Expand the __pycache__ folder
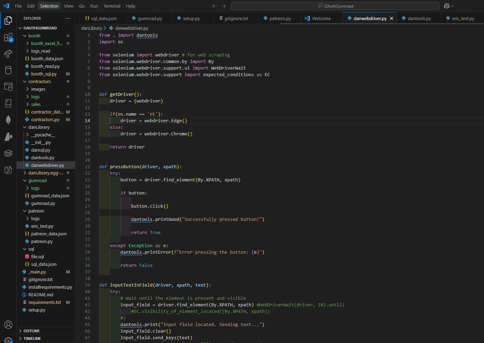 point(46,135)
